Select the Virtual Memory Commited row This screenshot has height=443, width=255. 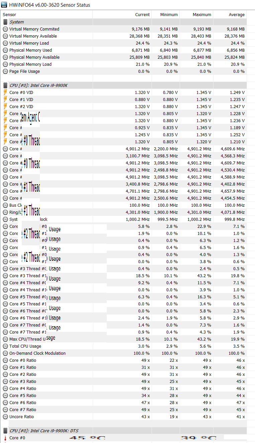point(34,29)
